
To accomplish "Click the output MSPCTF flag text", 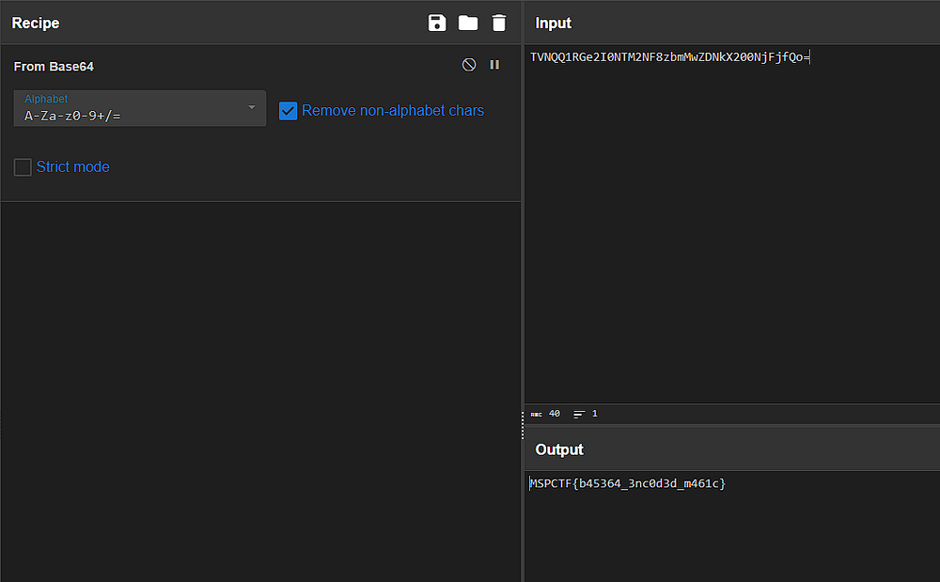I will tap(627, 483).
